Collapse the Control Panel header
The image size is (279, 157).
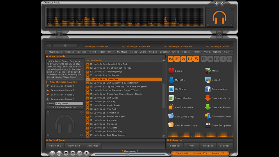pos(47,140)
